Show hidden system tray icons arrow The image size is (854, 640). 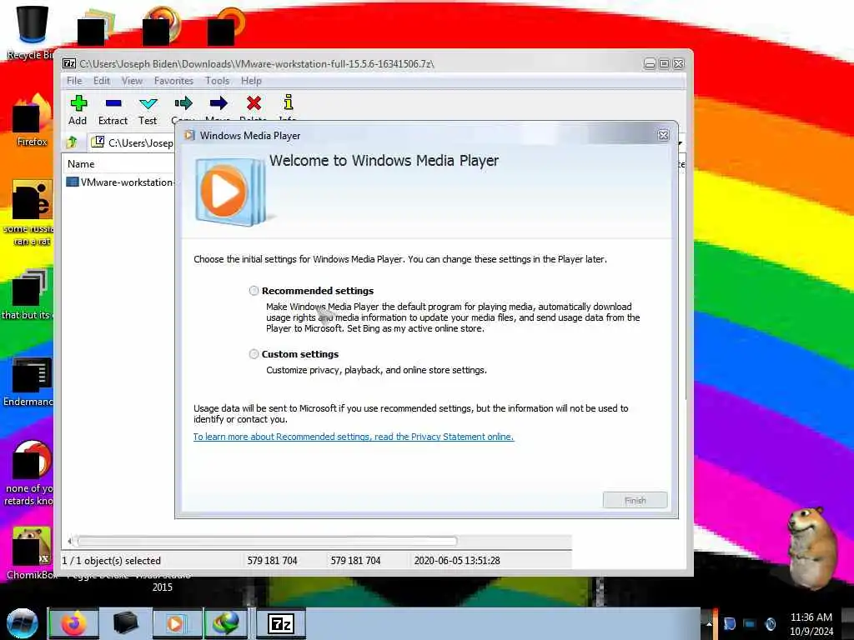[709, 624]
